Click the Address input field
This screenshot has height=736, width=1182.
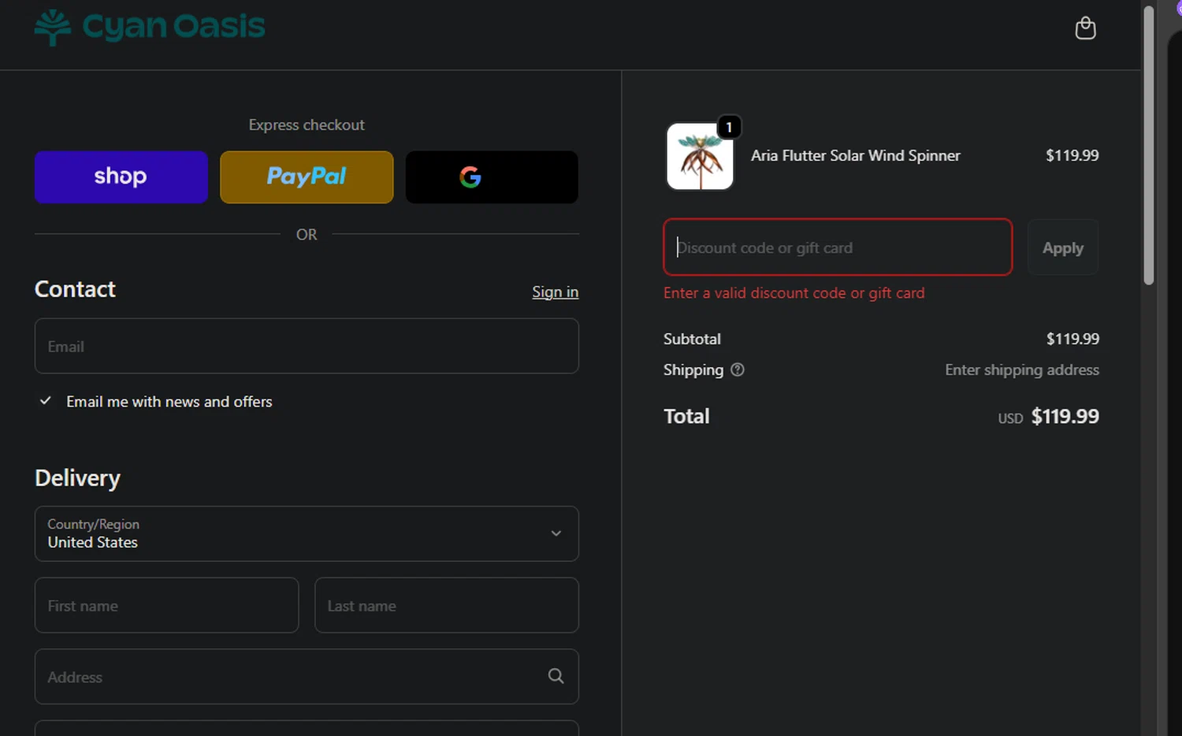click(x=307, y=676)
